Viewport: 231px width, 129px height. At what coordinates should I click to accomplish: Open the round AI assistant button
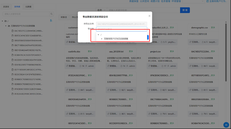226,125
